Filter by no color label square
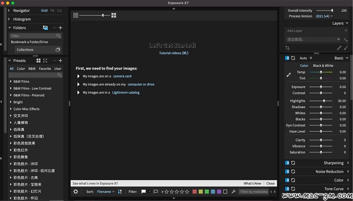Viewport: 353px width, 201px height. click(x=225, y=192)
